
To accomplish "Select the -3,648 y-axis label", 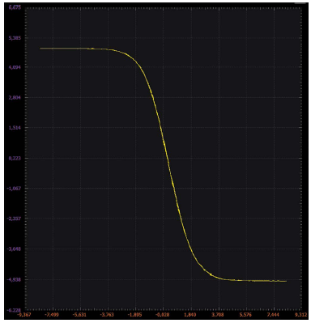I will point(15,249).
